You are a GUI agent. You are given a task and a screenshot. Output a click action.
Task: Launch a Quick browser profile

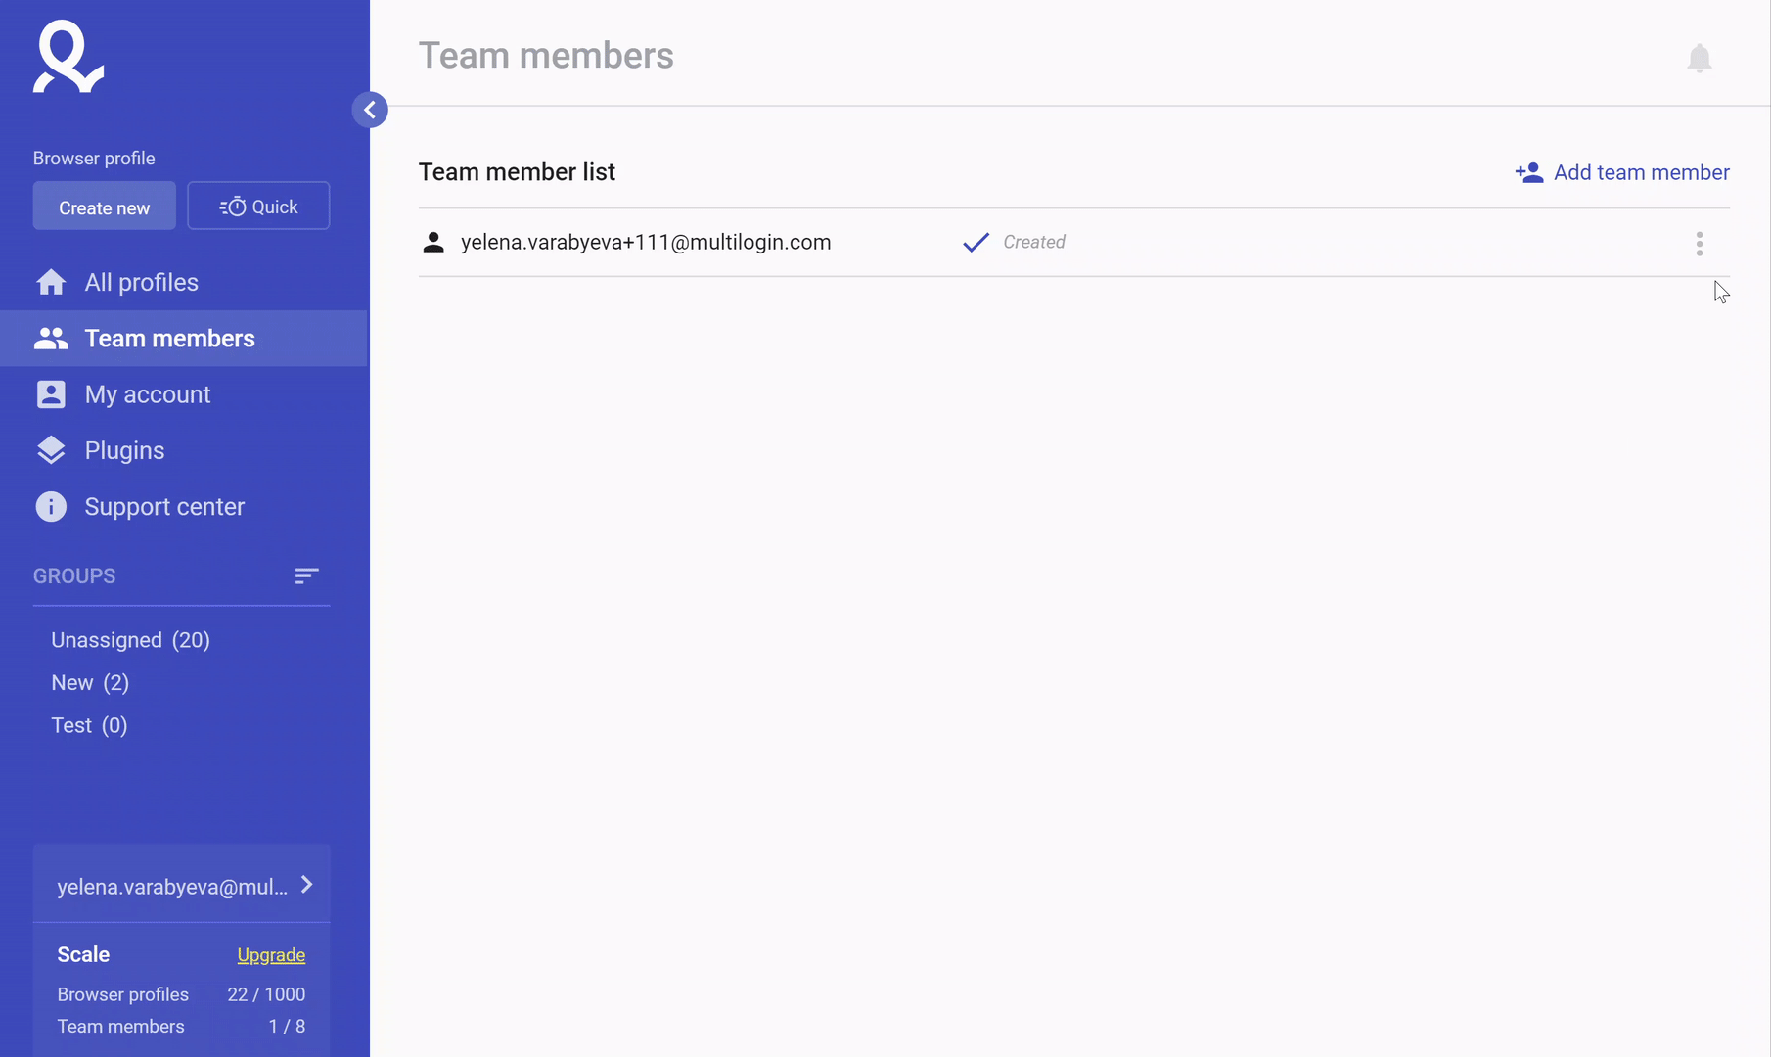coord(258,207)
